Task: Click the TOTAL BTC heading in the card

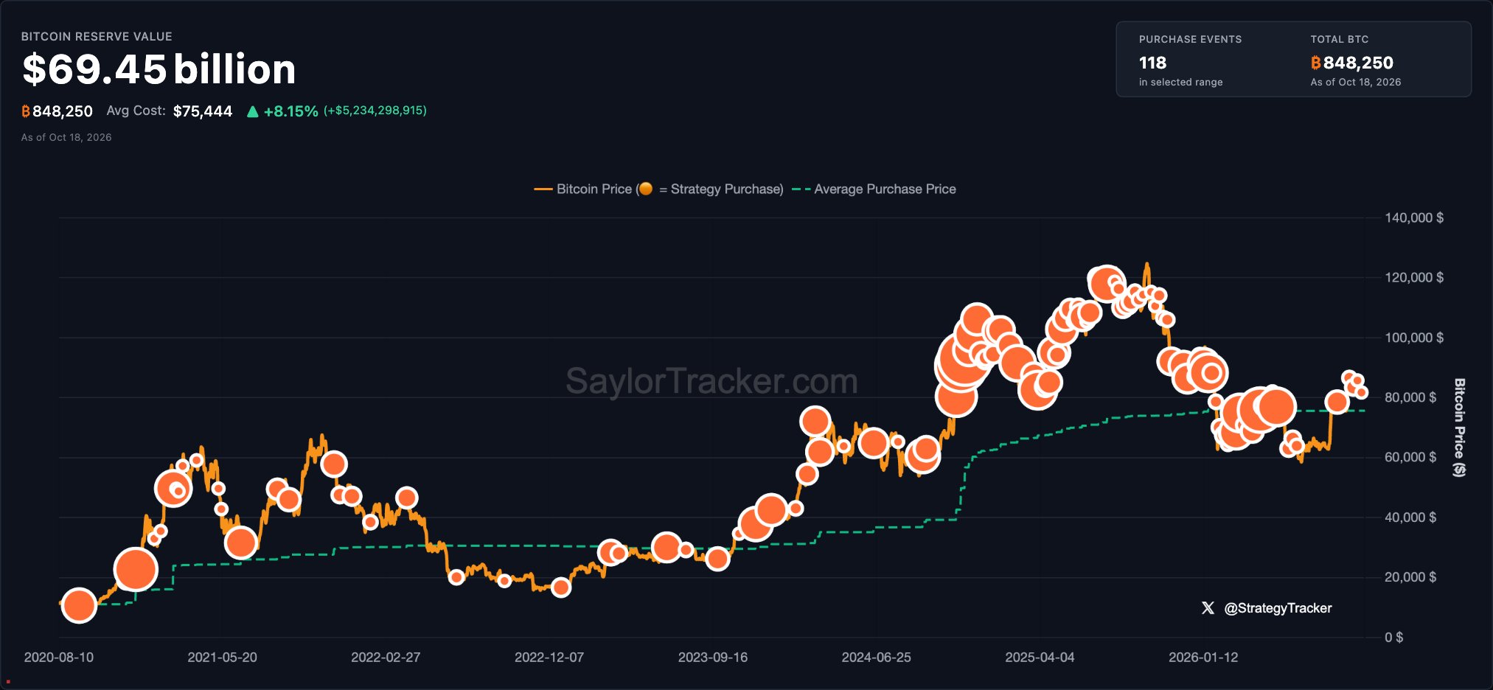Action: 1340,39
